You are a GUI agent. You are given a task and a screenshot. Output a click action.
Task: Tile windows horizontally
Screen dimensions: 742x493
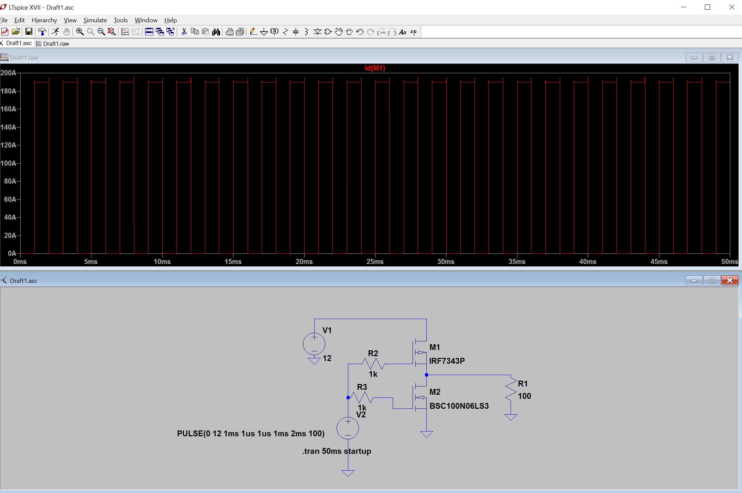click(x=149, y=32)
